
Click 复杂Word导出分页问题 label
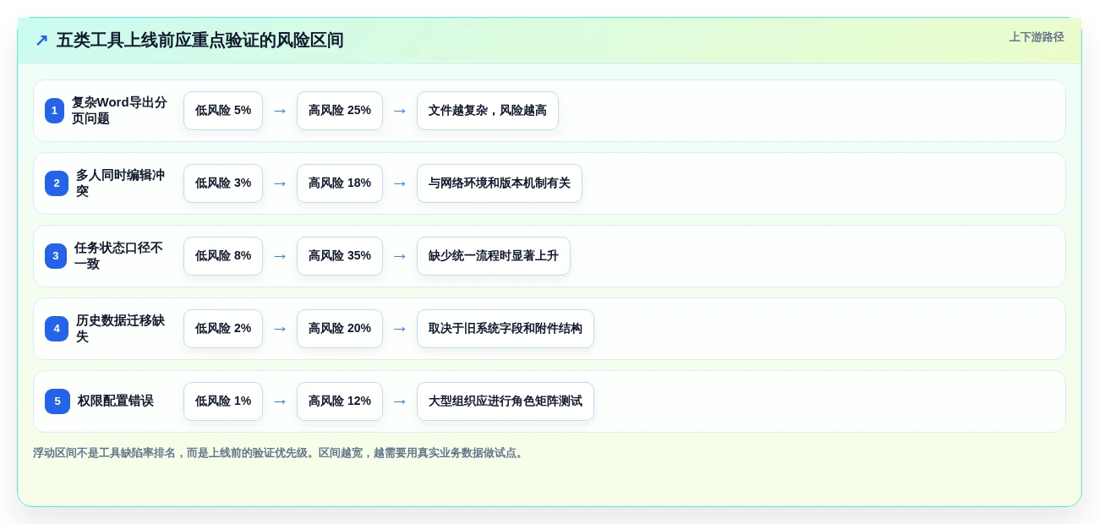coord(119,111)
